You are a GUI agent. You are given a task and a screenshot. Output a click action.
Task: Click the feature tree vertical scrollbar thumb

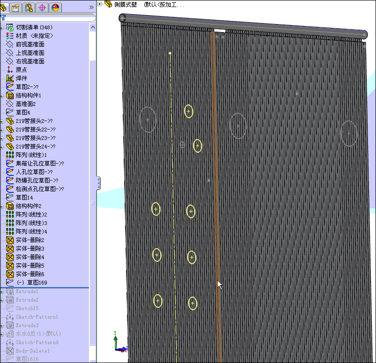[x=93, y=203]
